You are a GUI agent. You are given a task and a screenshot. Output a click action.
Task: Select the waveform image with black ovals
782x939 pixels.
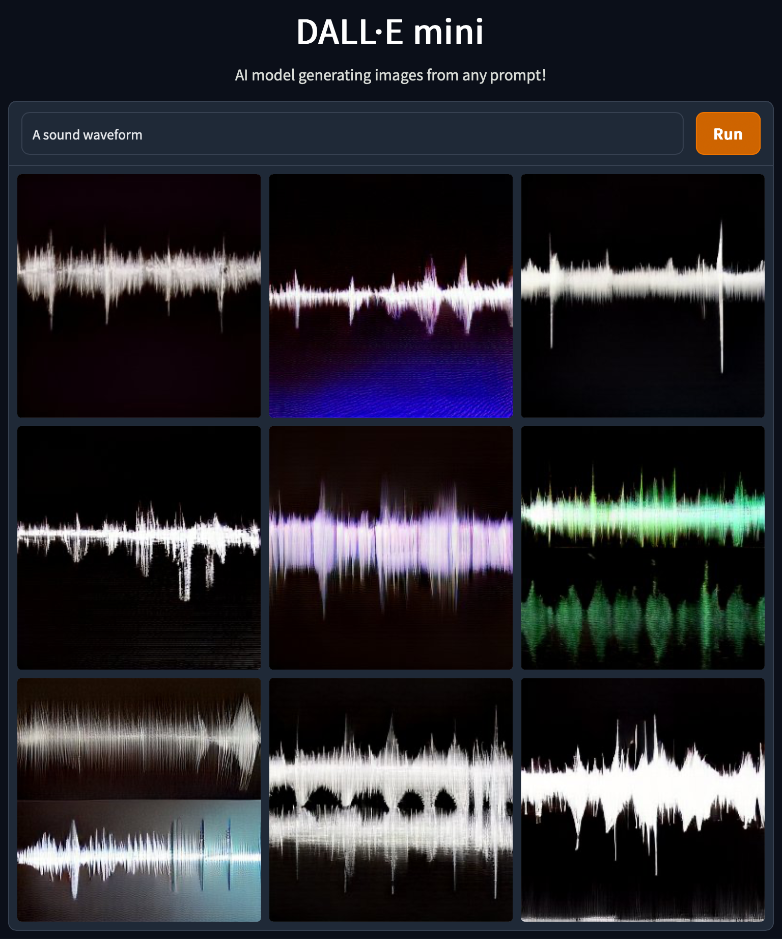coord(390,799)
